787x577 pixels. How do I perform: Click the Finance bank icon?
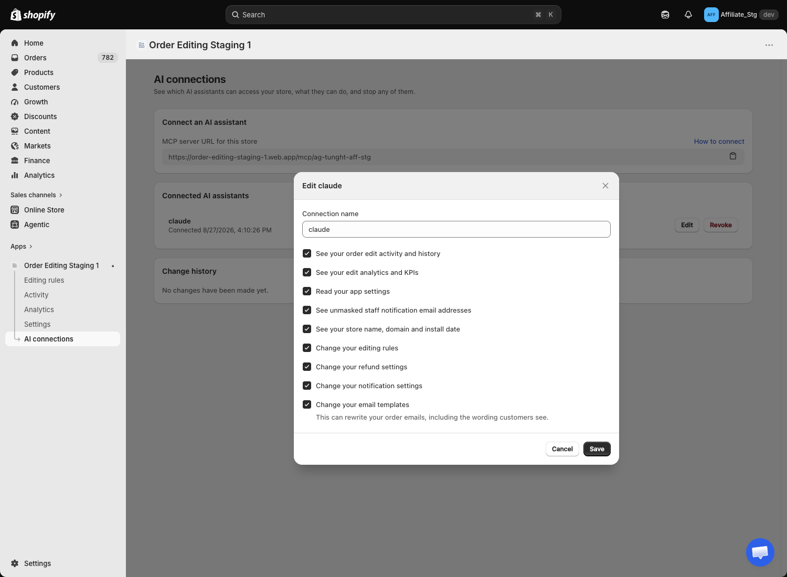click(x=15, y=161)
